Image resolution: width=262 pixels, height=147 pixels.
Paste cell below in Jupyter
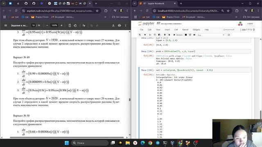[159, 35]
